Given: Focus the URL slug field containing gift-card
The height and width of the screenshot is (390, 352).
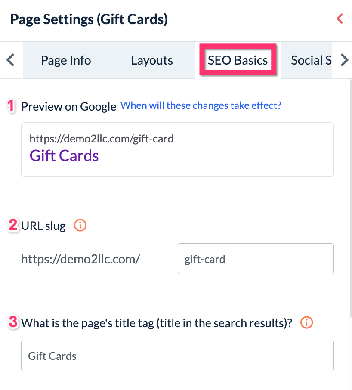Looking at the screenshot, I should tap(256, 259).
